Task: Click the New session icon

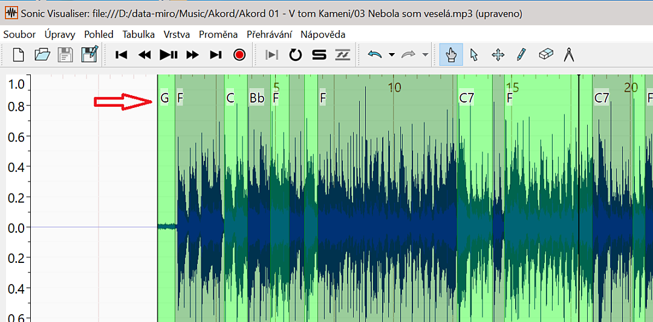Action: pos(19,55)
